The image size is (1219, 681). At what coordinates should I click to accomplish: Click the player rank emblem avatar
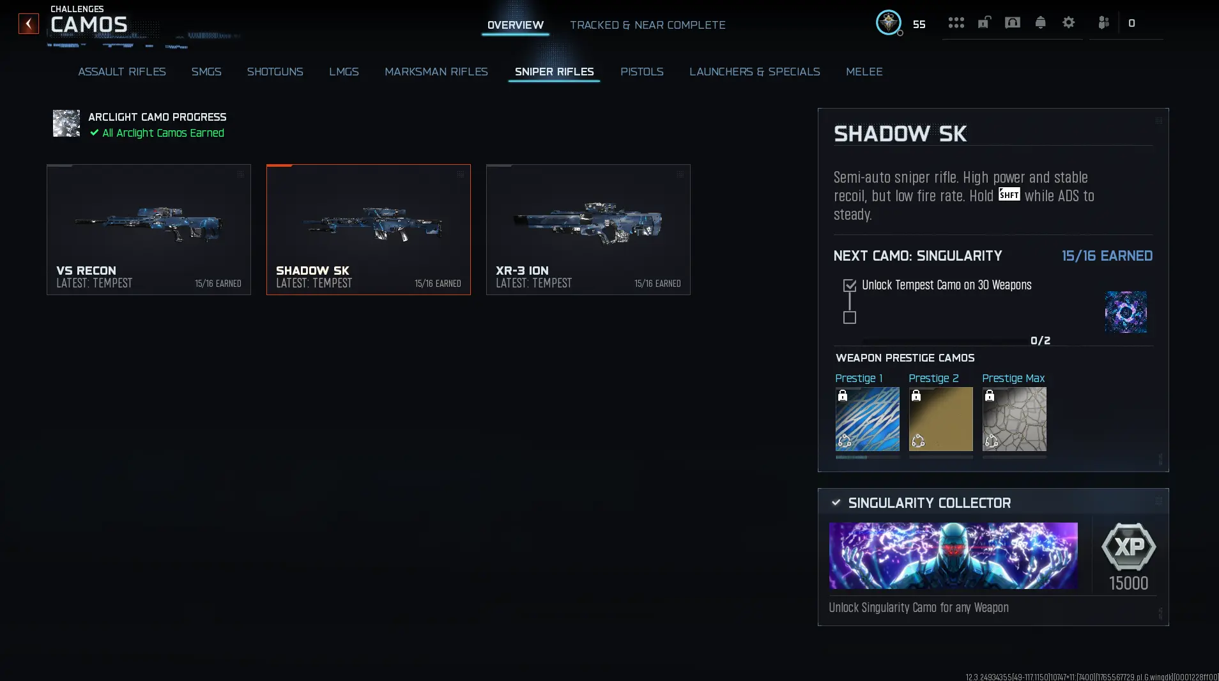tap(888, 23)
